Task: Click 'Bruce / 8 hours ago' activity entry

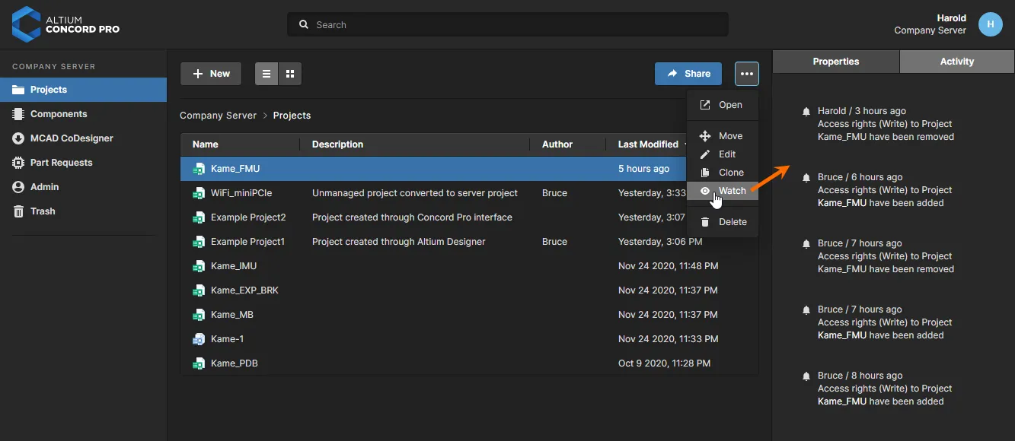Action: click(x=860, y=376)
